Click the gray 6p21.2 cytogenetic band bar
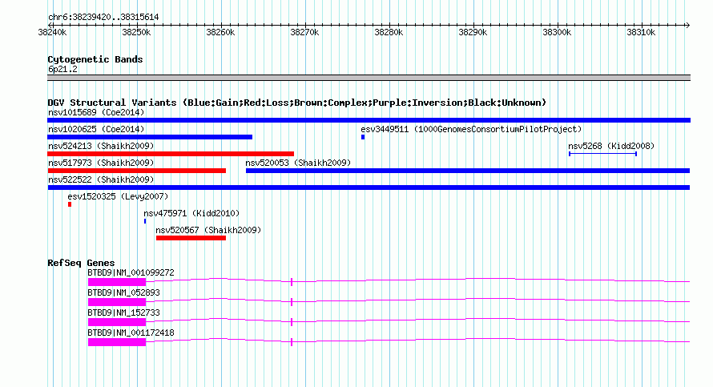The width and height of the screenshot is (713, 387). [369, 79]
